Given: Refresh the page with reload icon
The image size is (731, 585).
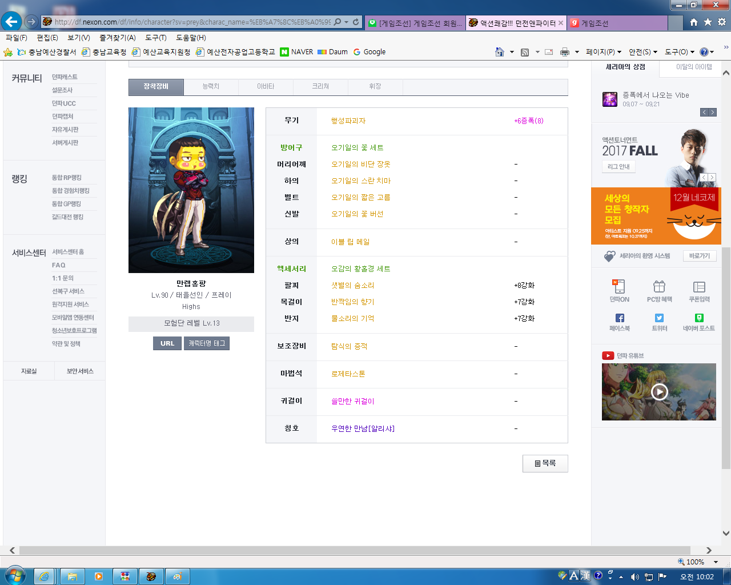Looking at the screenshot, I should coord(356,22).
